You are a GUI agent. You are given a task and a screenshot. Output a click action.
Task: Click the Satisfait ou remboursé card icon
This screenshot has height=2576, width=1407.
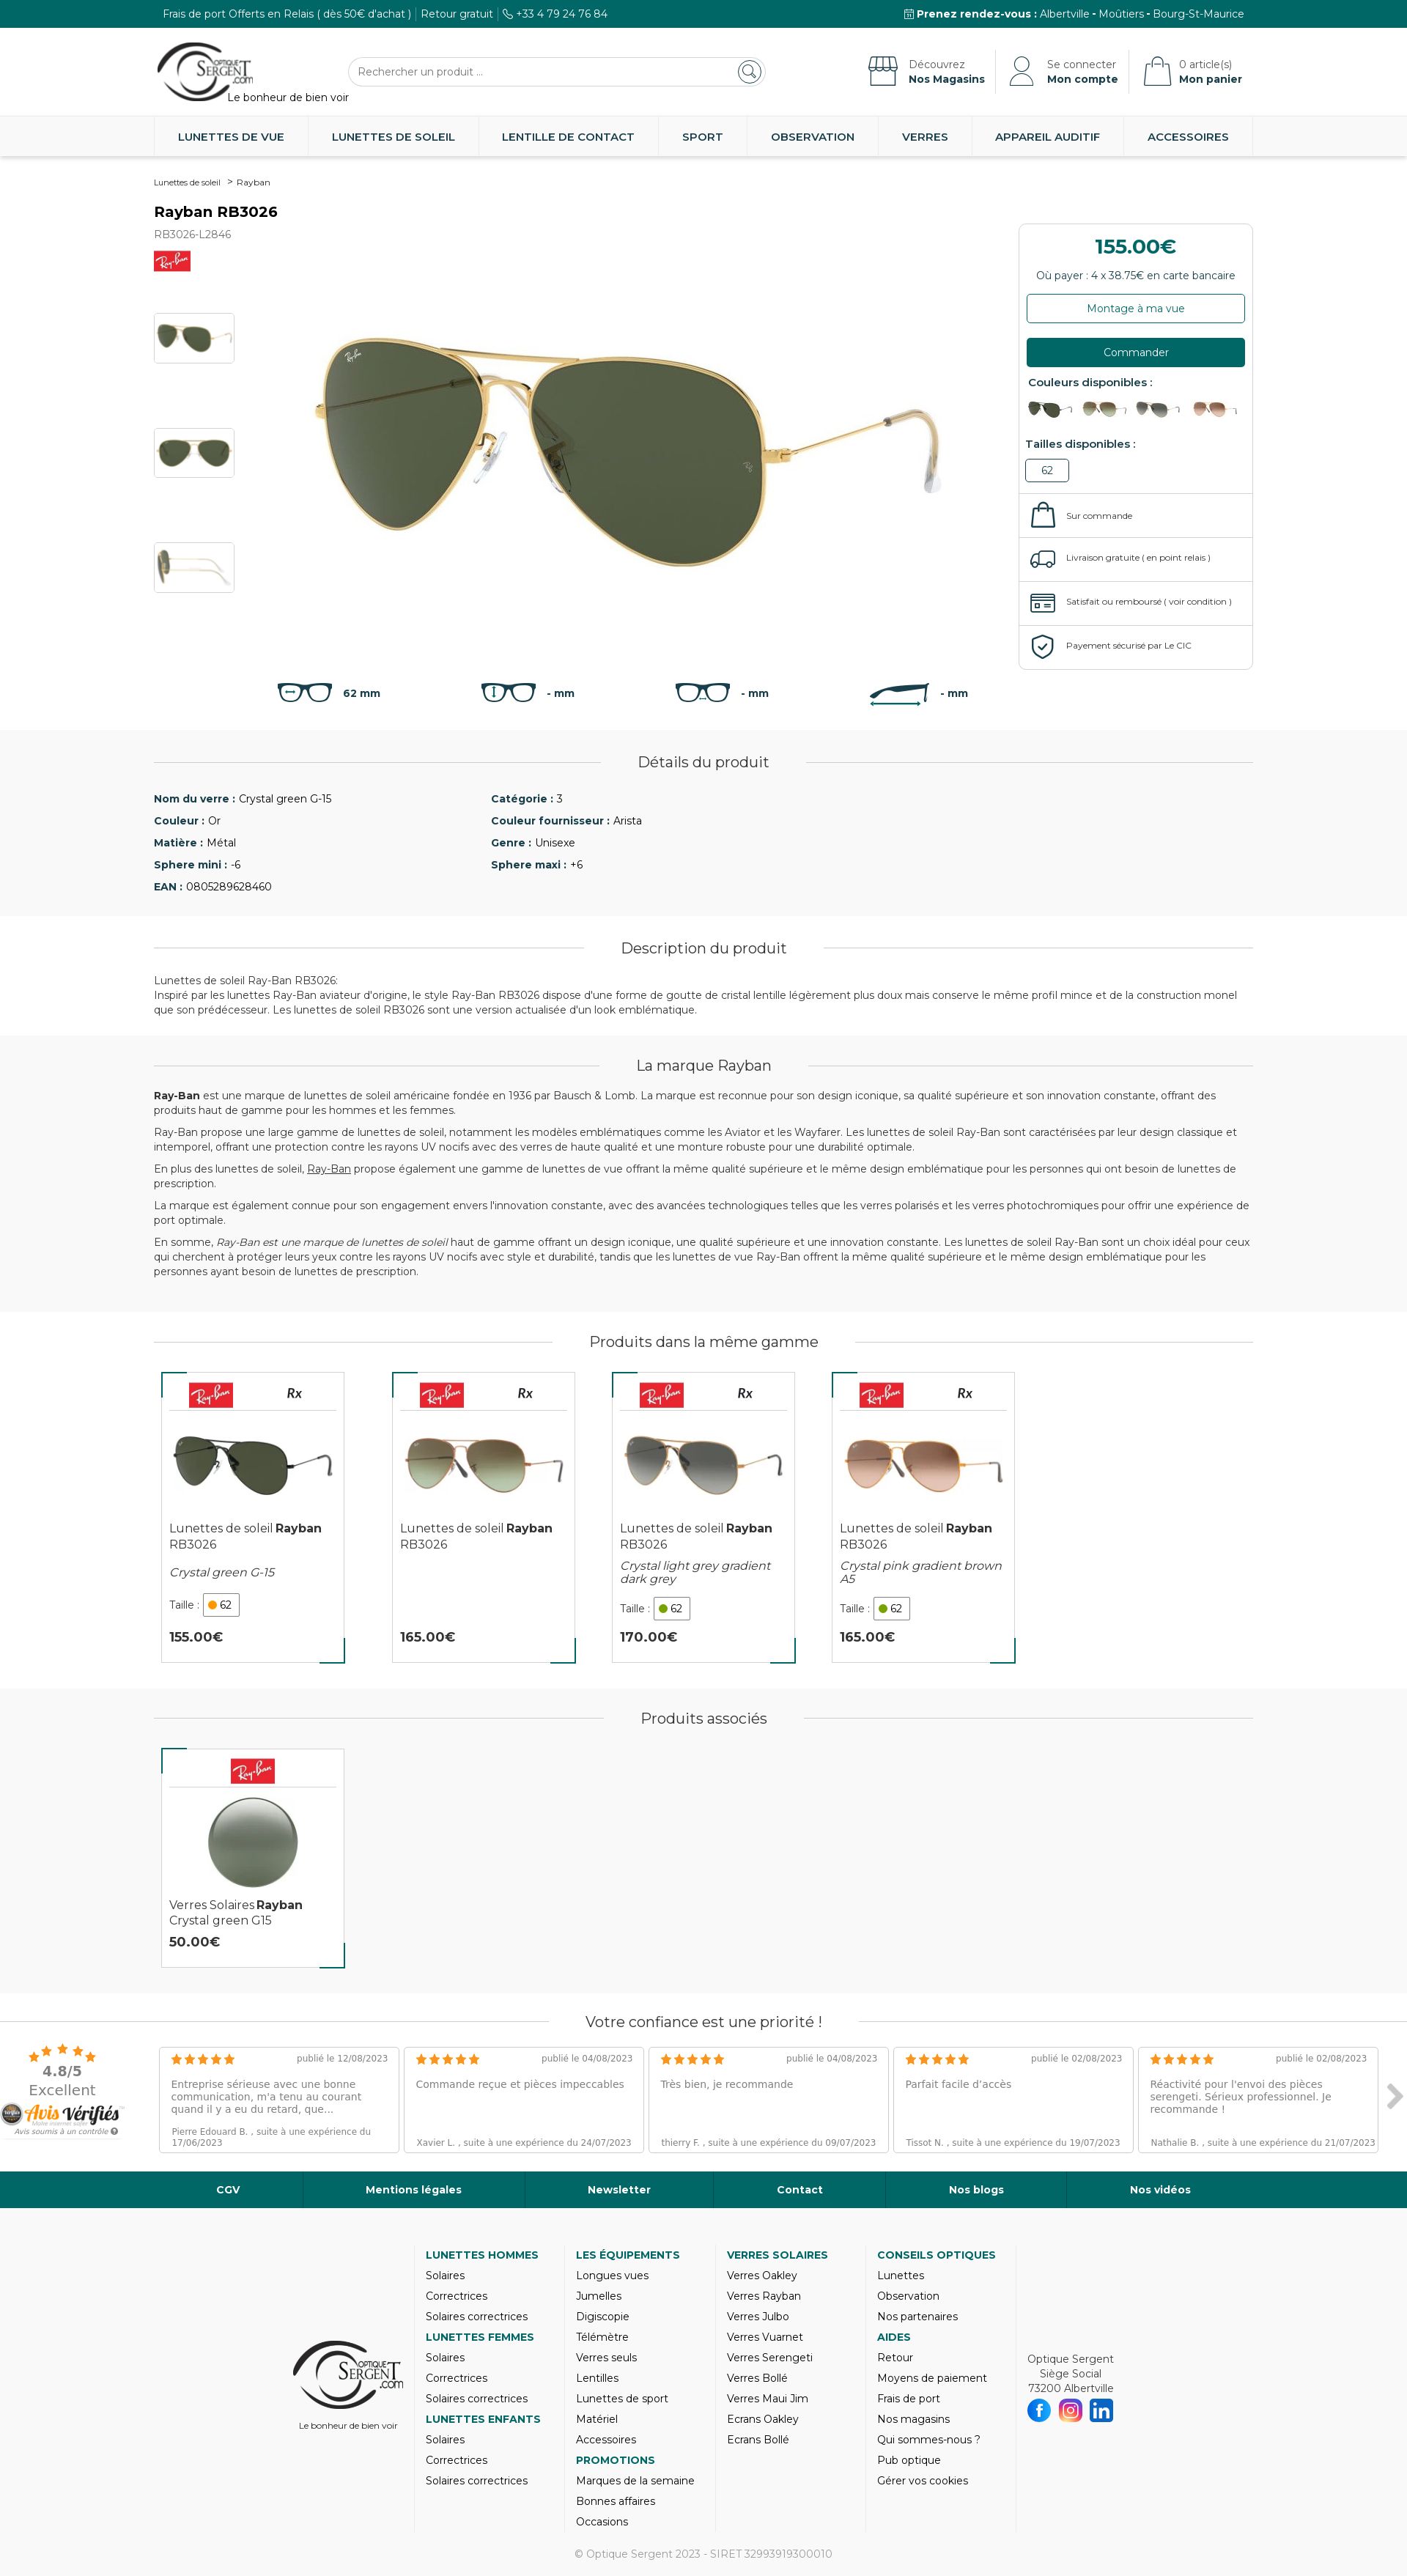point(1043,603)
